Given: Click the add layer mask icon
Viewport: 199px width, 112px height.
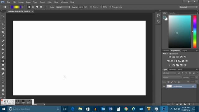Looking at the screenshot, I should pyautogui.click(x=177, y=105).
